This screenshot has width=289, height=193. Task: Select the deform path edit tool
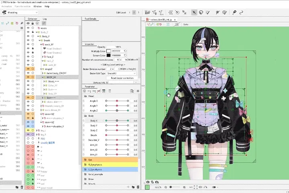[x=218, y=12]
